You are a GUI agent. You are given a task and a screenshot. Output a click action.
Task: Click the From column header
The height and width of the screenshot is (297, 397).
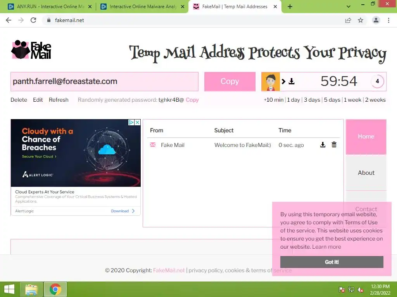click(157, 130)
